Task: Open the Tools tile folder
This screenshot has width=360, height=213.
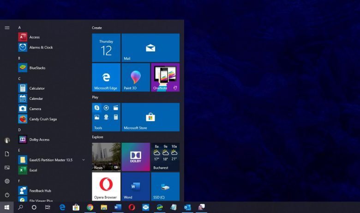Action: [x=106, y=117]
